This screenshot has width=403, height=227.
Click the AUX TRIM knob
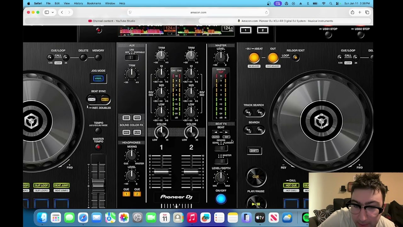[131, 74]
